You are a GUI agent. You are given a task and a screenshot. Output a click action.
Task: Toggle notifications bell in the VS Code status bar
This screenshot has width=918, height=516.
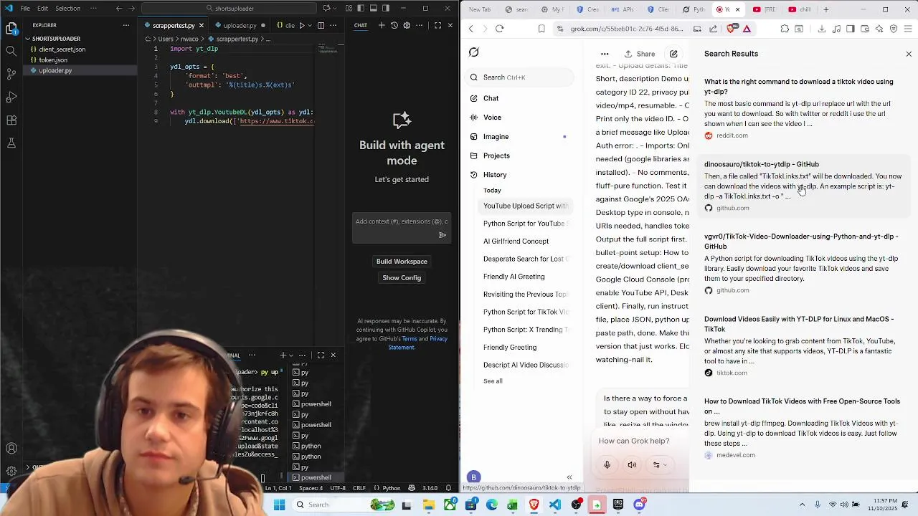(x=448, y=488)
